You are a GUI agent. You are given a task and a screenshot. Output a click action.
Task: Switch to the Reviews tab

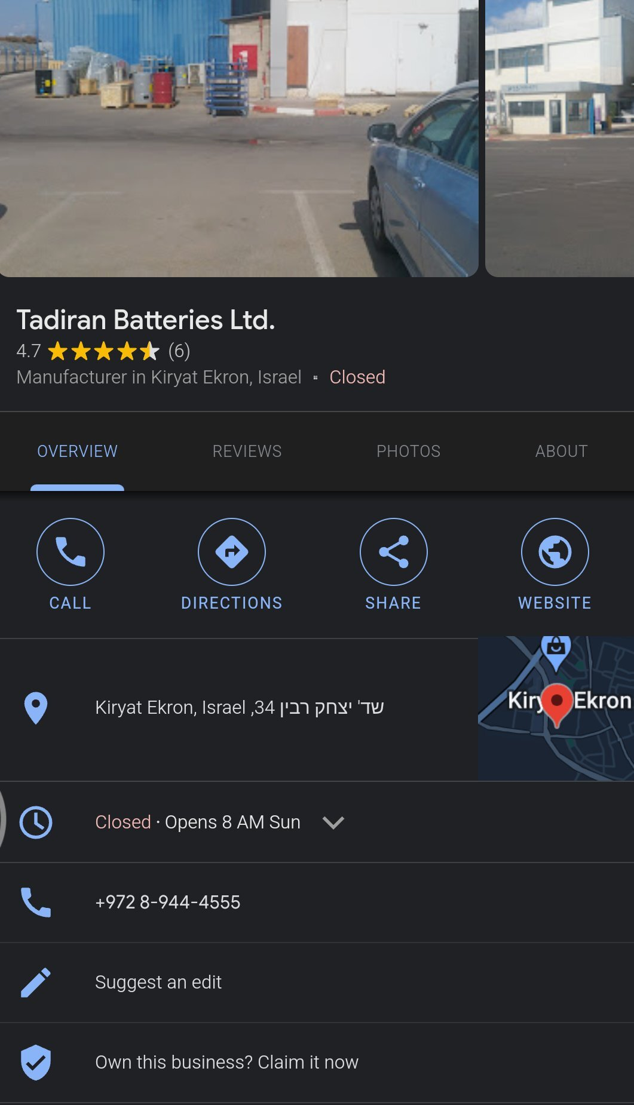point(247,451)
